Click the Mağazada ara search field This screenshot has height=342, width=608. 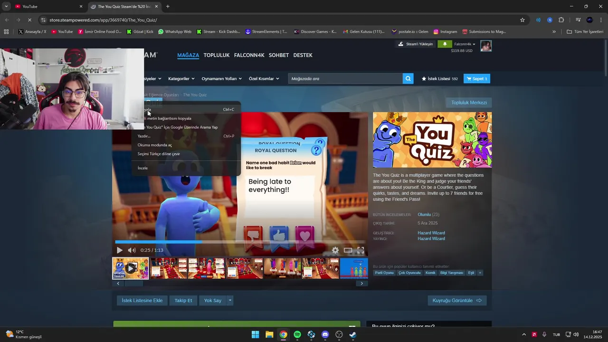click(345, 79)
